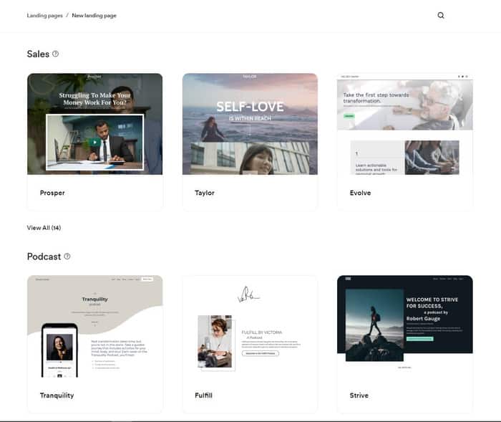Image resolution: width=501 pixels, height=422 pixels.
Task: Click the Strive template name
Action: [x=359, y=395]
